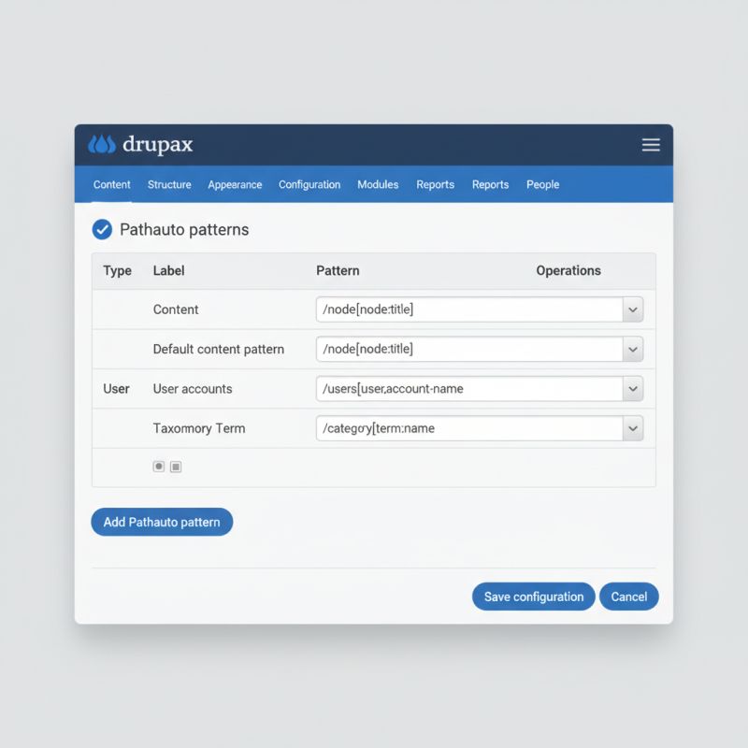Toggle the small square checkbox below Taxonomy Term
This screenshot has width=748, height=748.
point(176,467)
